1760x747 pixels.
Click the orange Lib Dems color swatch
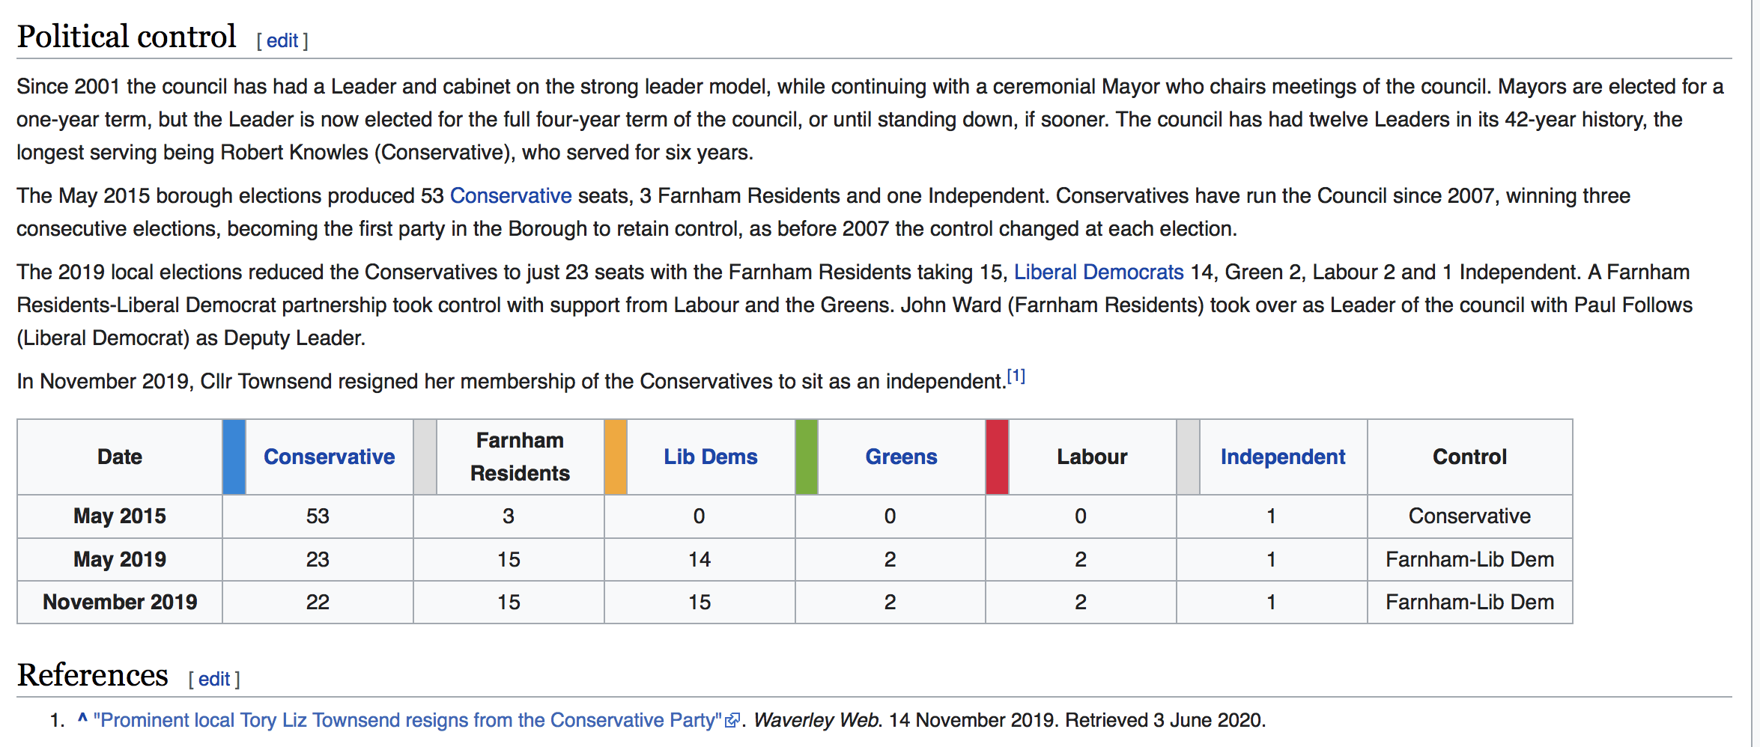click(x=615, y=457)
